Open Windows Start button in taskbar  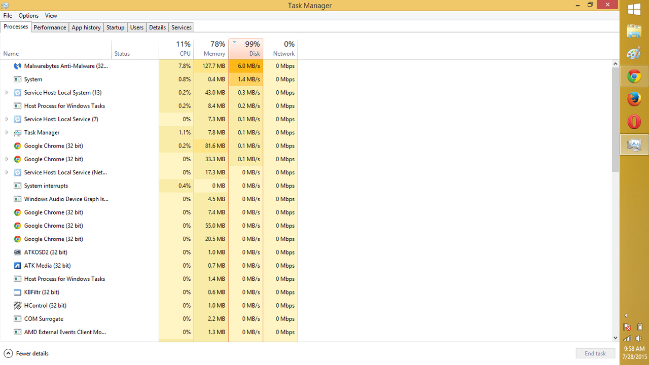(634, 10)
